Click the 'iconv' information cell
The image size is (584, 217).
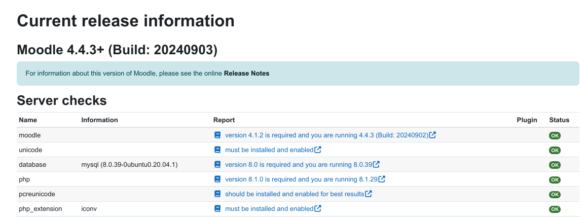click(x=89, y=209)
